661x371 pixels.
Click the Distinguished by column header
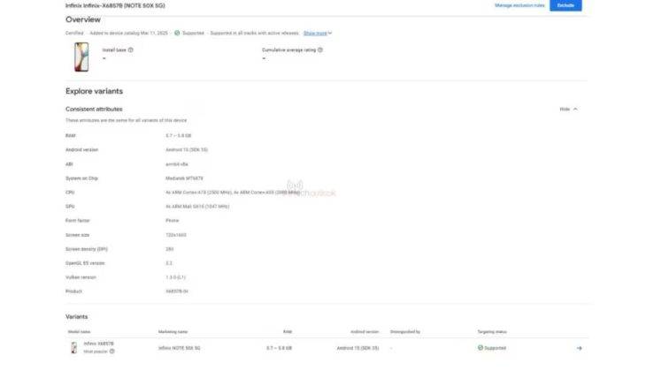pyautogui.click(x=404, y=331)
